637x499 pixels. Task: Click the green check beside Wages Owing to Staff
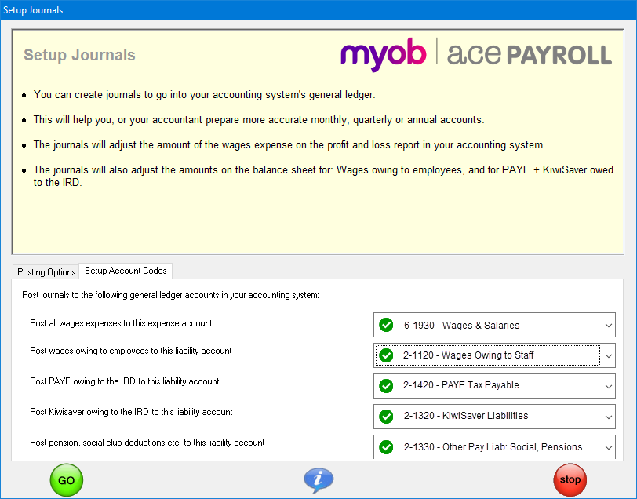coord(386,355)
